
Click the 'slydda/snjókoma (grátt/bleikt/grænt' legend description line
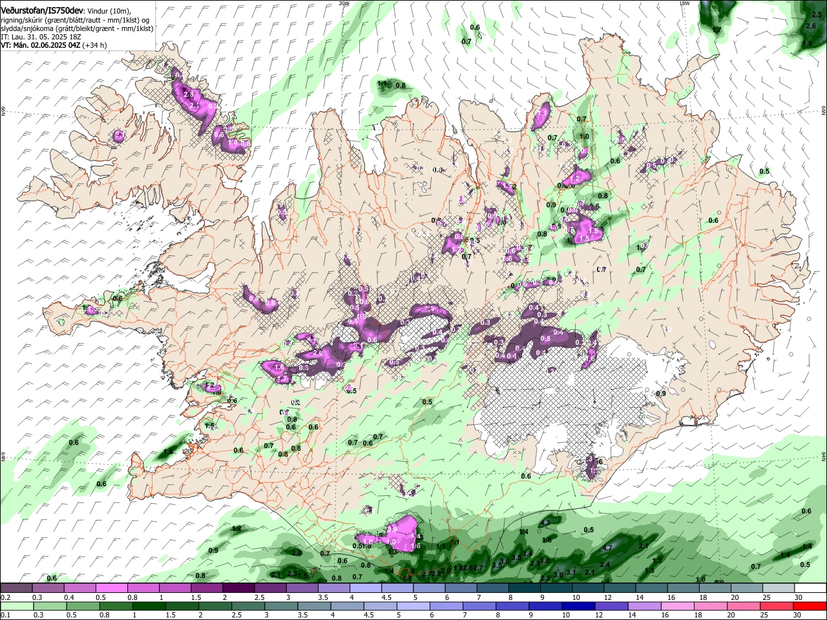point(77,28)
